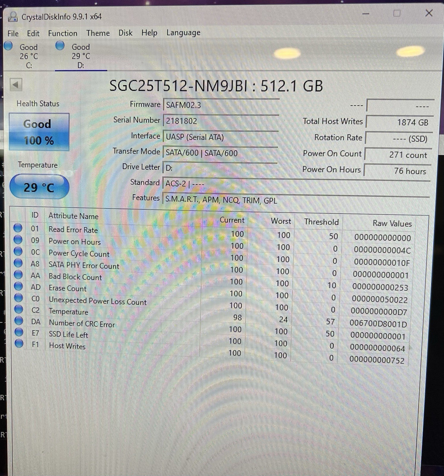Viewport: 444px width, 476px height.
Task: Open the Theme menu
Action: tap(98, 33)
